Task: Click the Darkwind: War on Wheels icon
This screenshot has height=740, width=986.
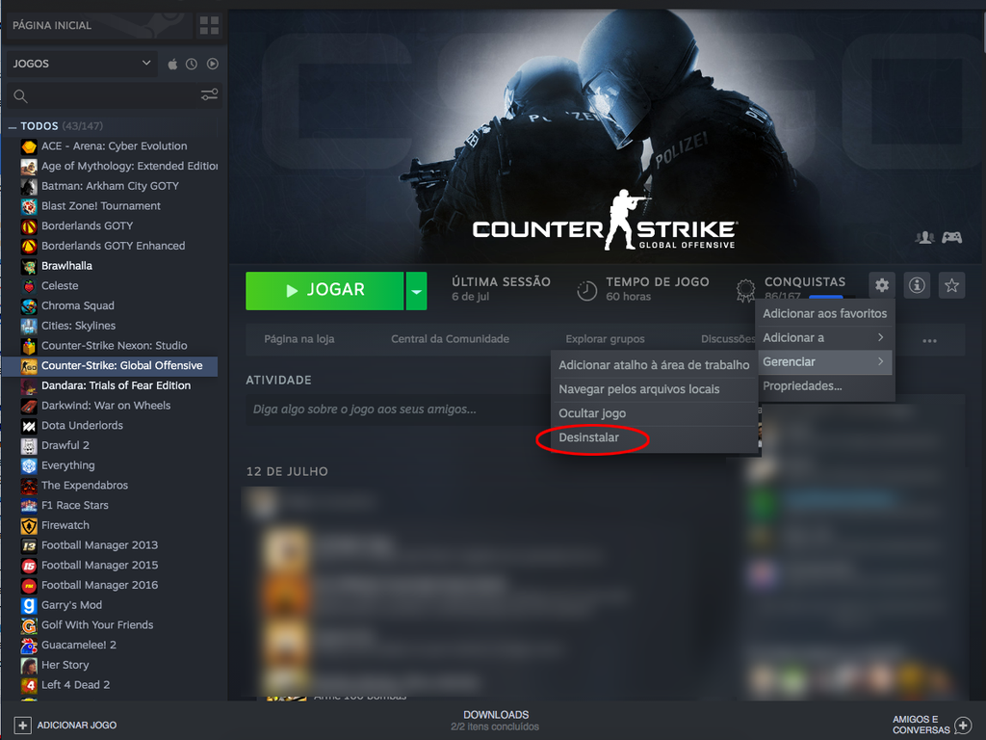Action: (x=29, y=407)
